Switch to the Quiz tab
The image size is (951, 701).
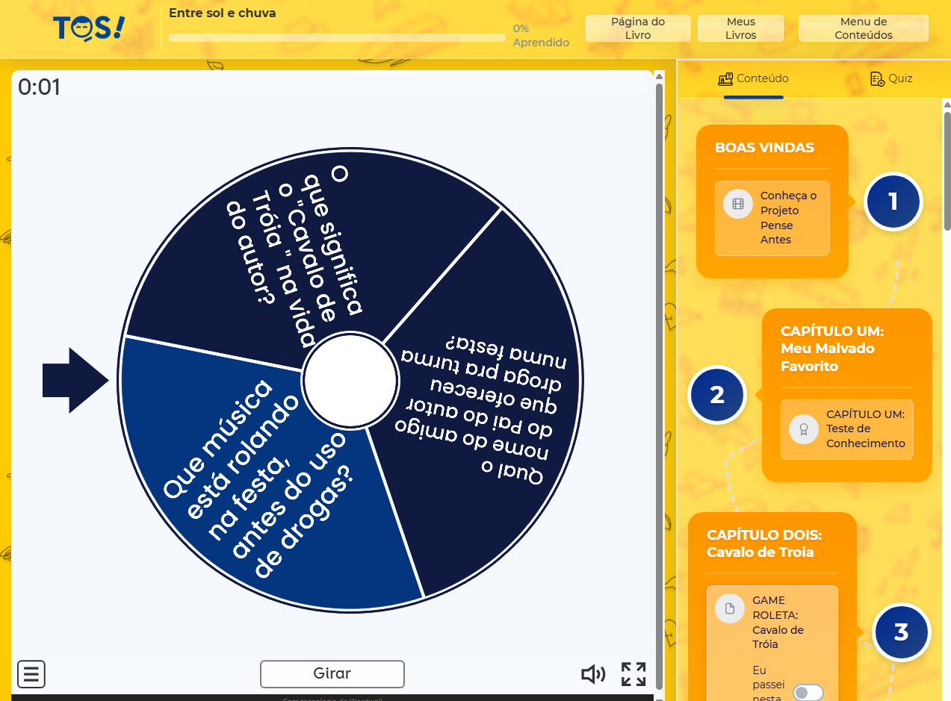point(892,78)
